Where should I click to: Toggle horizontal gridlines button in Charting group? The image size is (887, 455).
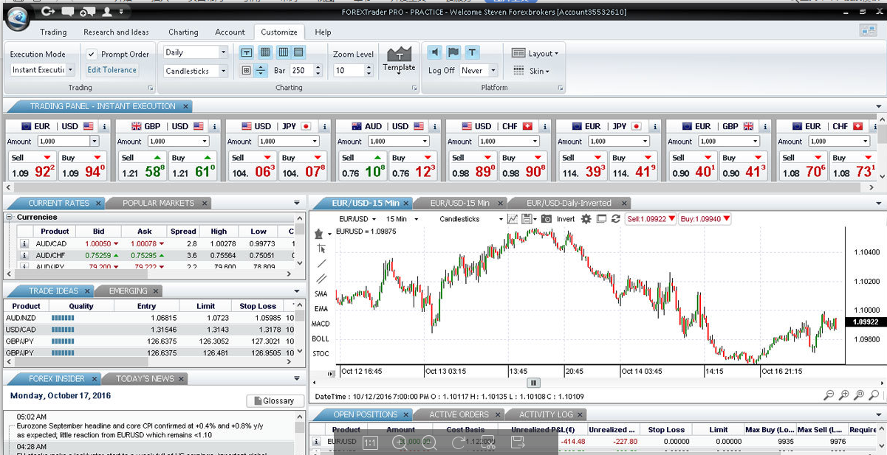(x=298, y=52)
